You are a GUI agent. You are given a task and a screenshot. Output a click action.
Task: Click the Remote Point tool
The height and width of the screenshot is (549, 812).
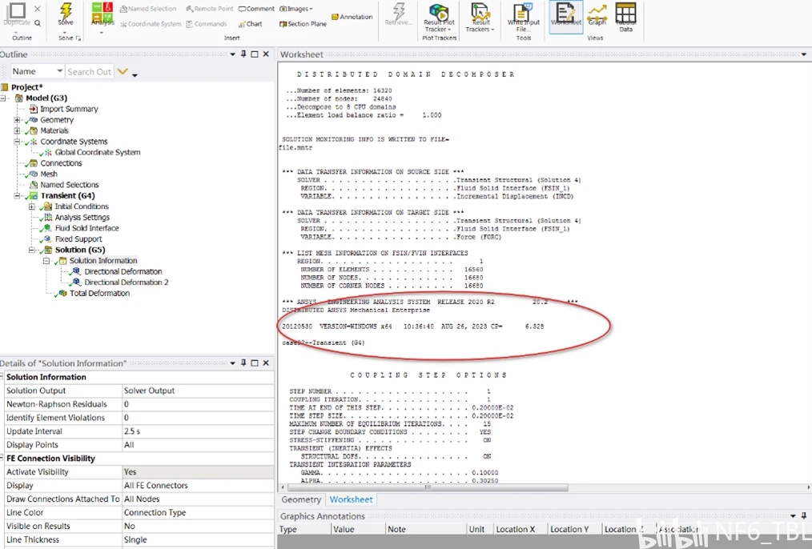[x=210, y=9]
